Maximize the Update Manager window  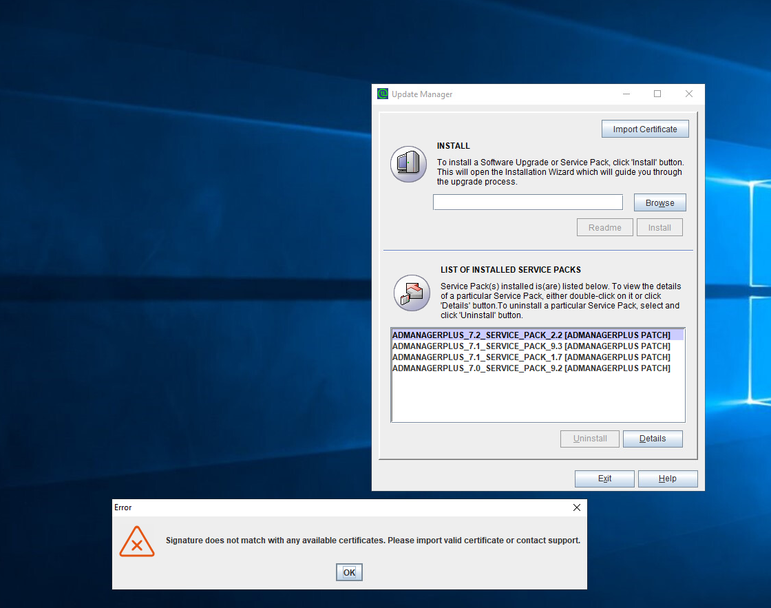pos(657,94)
